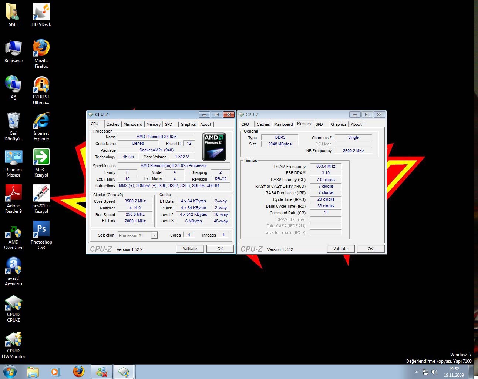Open Mainboard tab in processor CPU-Z window
This screenshot has height=379, width=478.
tap(133, 124)
